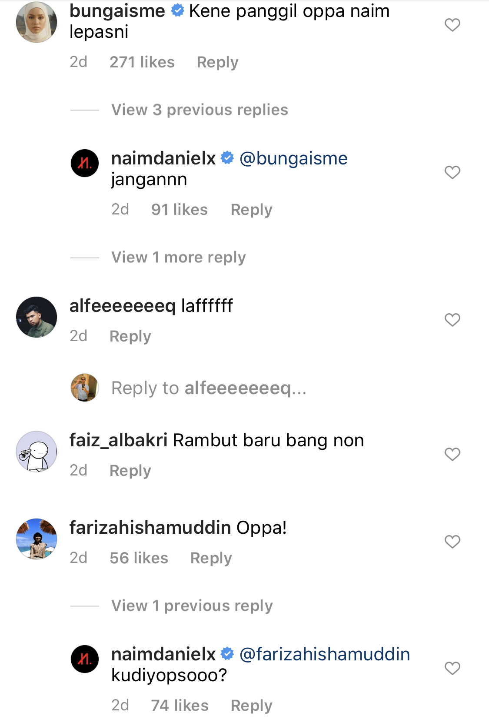This screenshot has height=723, width=489.
Task: Like naimdanielx's 'jangannn' reply heart
Action: click(x=452, y=173)
